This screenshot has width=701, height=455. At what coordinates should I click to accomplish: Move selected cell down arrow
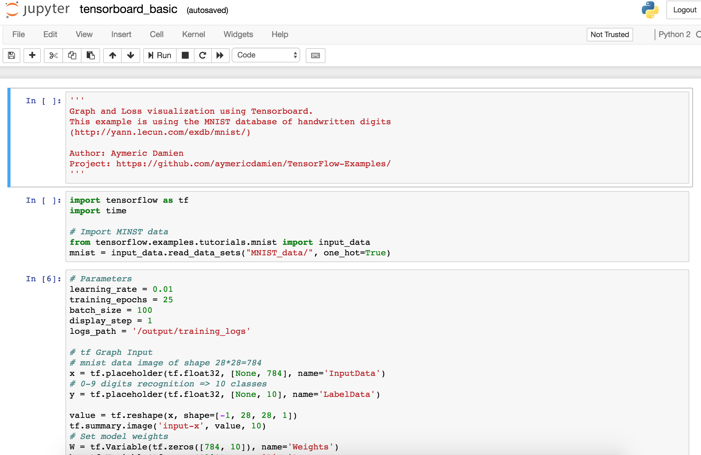tap(131, 55)
